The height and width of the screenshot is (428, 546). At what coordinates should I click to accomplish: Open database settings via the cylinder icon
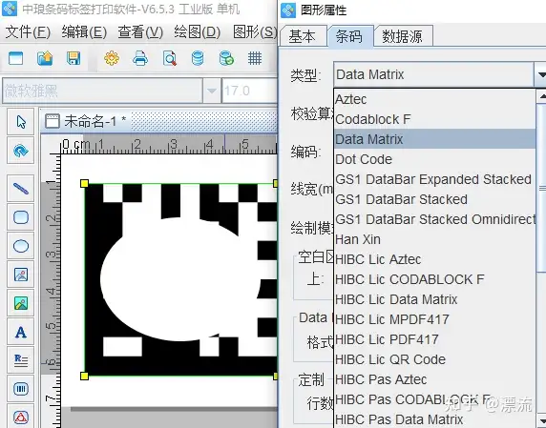click(198, 58)
